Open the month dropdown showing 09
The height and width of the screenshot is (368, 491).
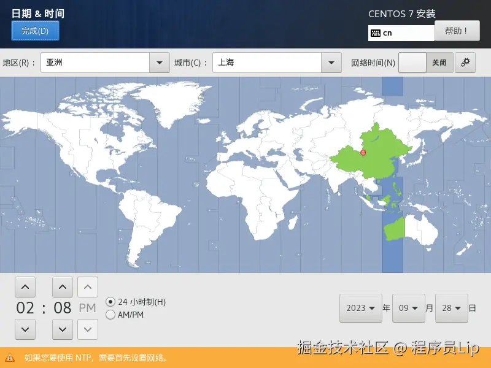408,309
